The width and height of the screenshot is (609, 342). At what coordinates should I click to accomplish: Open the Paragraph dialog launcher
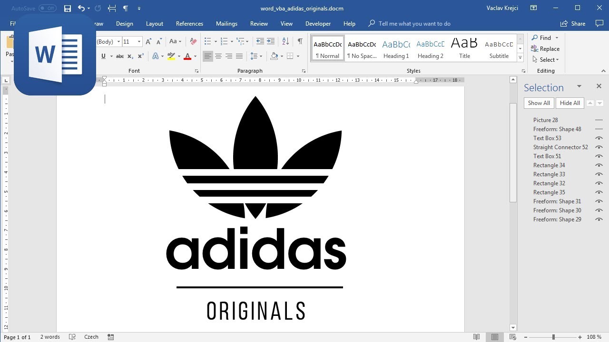[304, 71]
